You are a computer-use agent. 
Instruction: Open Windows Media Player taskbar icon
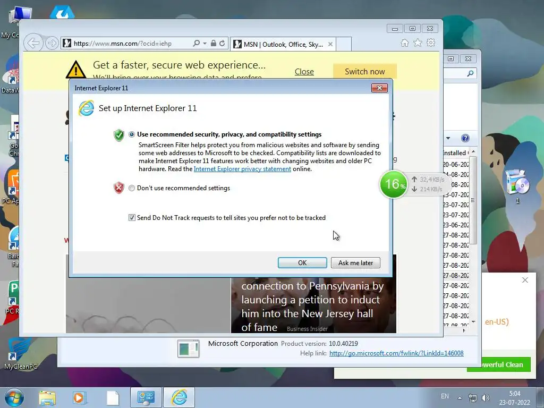point(79,397)
